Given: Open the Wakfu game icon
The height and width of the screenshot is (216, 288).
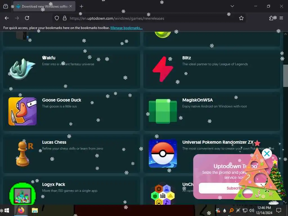Looking at the screenshot, I should pyautogui.click(x=22, y=69).
